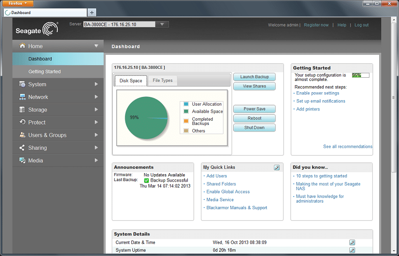Click the Log out link
The image size is (399, 256).
[x=361, y=25]
